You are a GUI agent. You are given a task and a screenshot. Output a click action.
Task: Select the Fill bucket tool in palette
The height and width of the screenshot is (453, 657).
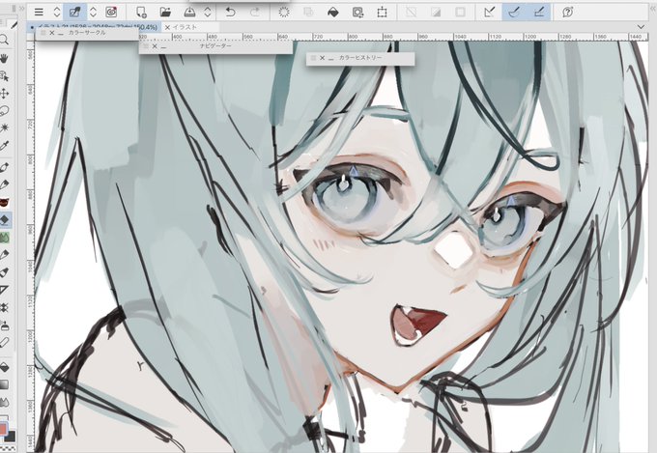(4, 367)
